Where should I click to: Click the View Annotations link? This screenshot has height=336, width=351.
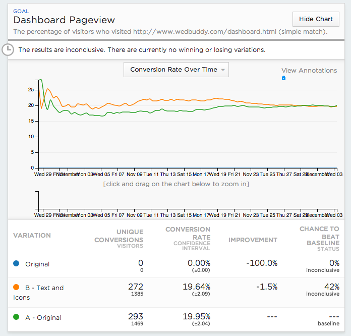(309, 71)
